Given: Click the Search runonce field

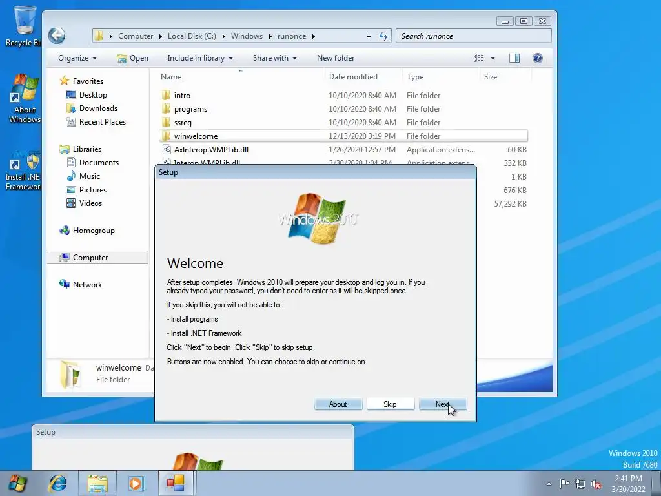Looking at the screenshot, I should (x=473, y=36).
